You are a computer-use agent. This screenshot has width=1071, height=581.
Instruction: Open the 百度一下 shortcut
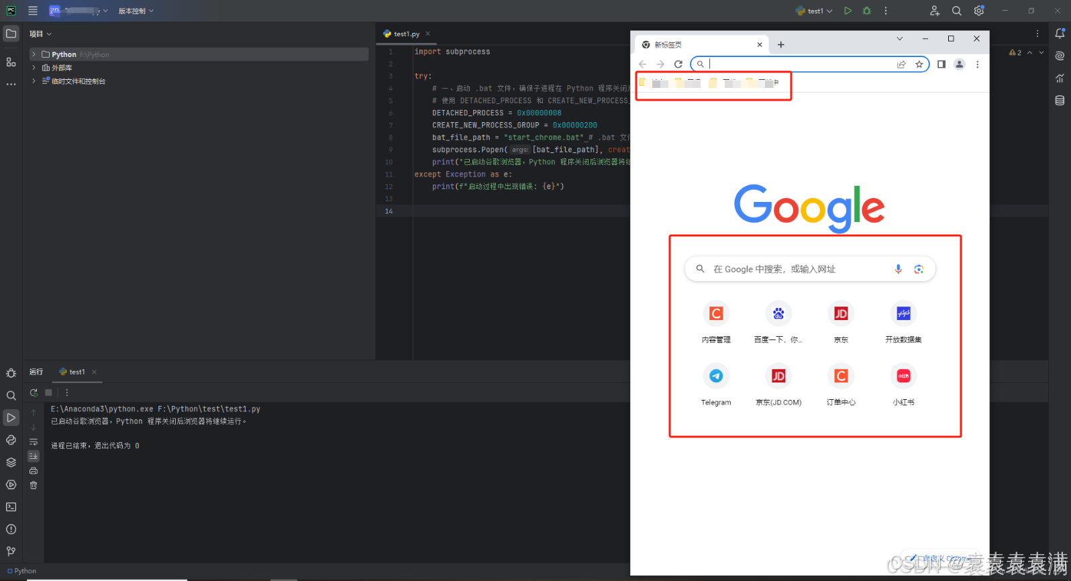click(x=778, y=322)
